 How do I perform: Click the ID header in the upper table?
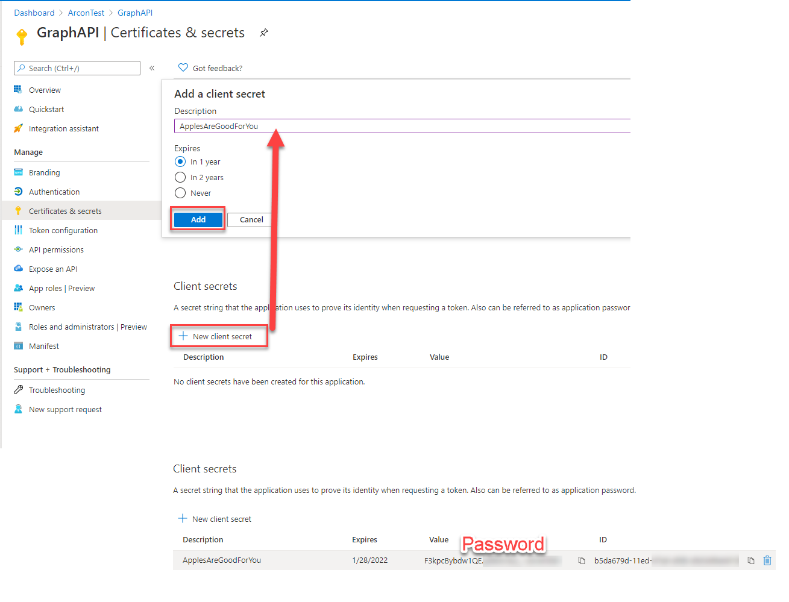click(603, 357)
